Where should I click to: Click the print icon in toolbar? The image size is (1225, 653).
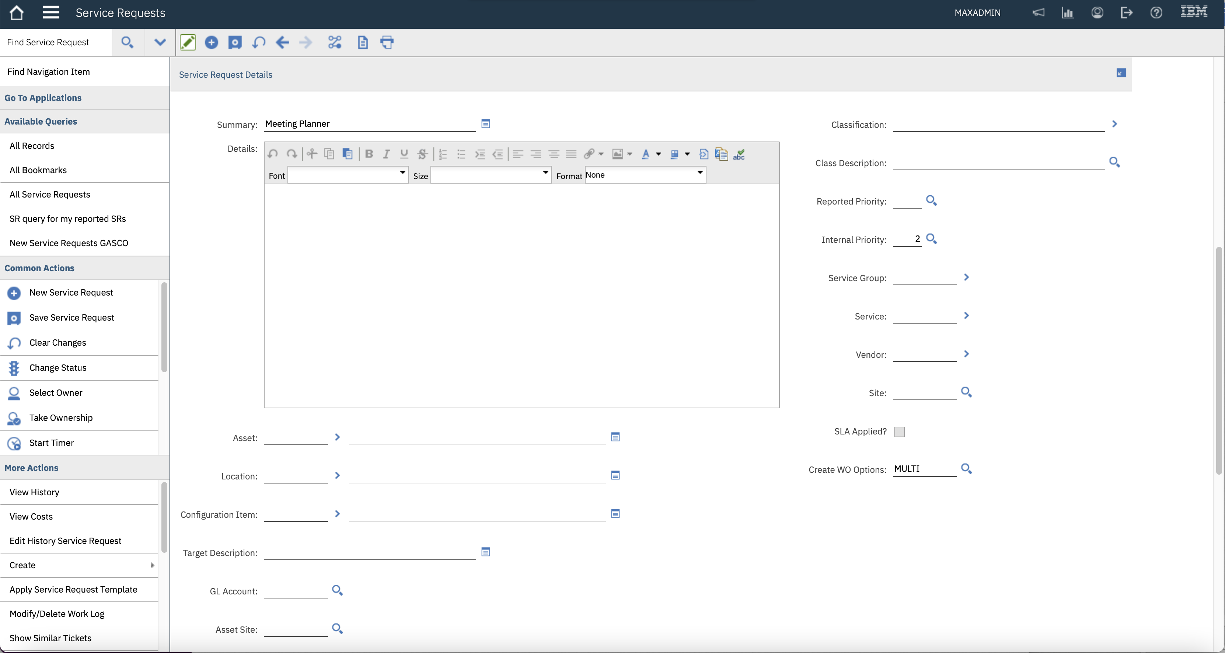[387, 42]
